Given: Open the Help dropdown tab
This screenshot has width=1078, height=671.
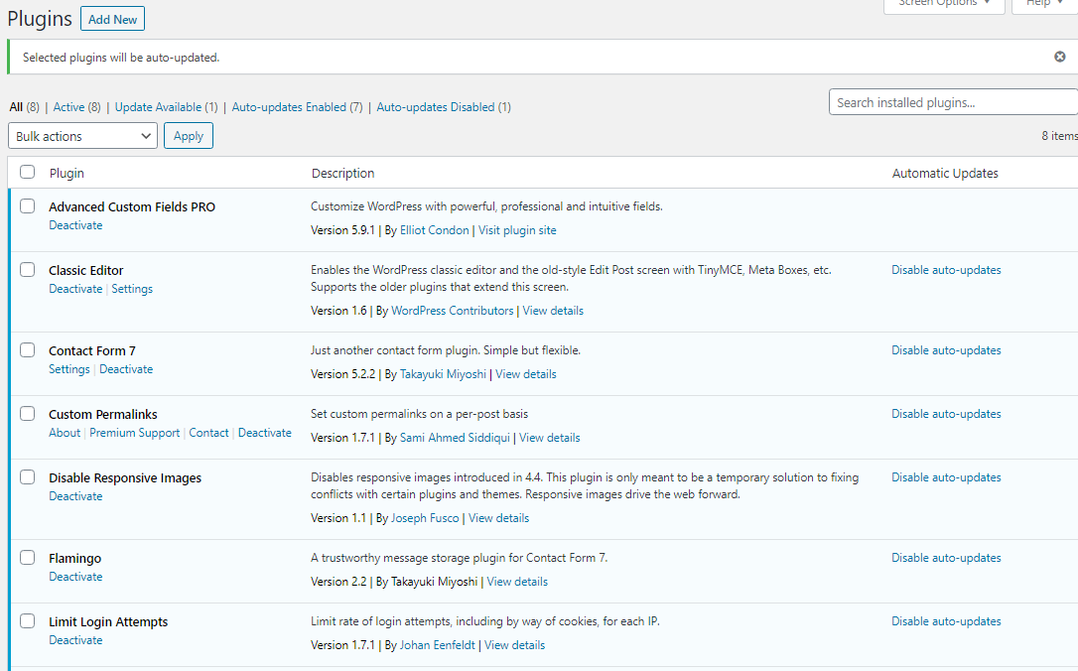Looking at the screenshot, I should [x=1044, y=4].
